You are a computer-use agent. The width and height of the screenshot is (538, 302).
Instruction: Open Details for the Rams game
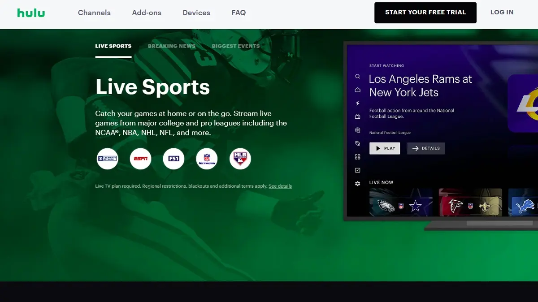[x=426, y=148]
